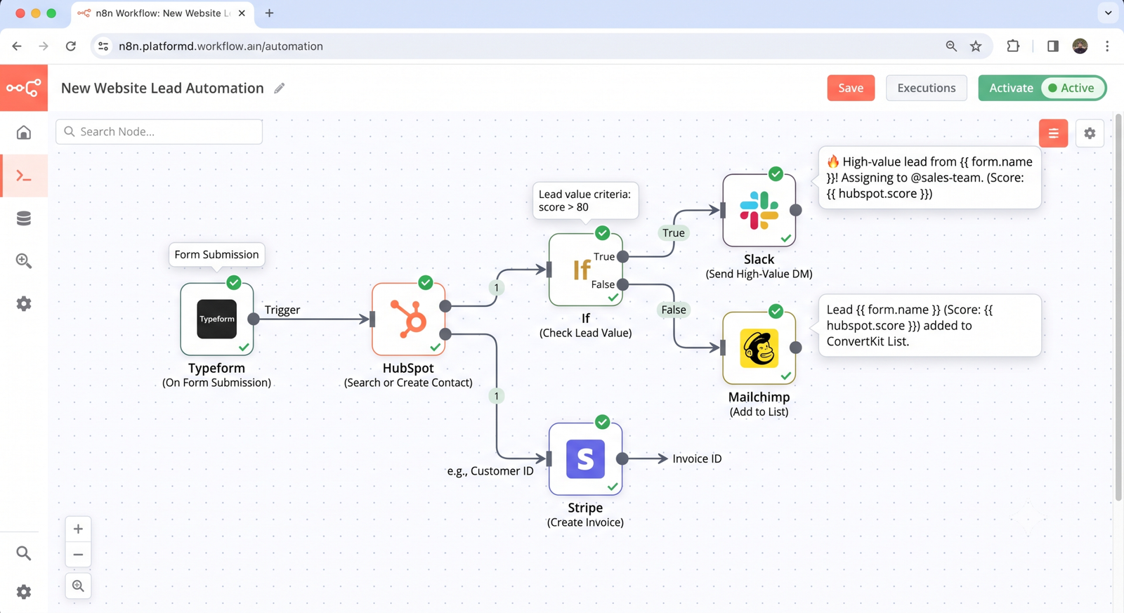Open a new browser tab

pyautogui.click(x=269, y=13)
